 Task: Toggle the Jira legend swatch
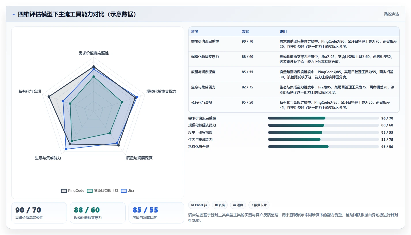click(x=124, y=191)
